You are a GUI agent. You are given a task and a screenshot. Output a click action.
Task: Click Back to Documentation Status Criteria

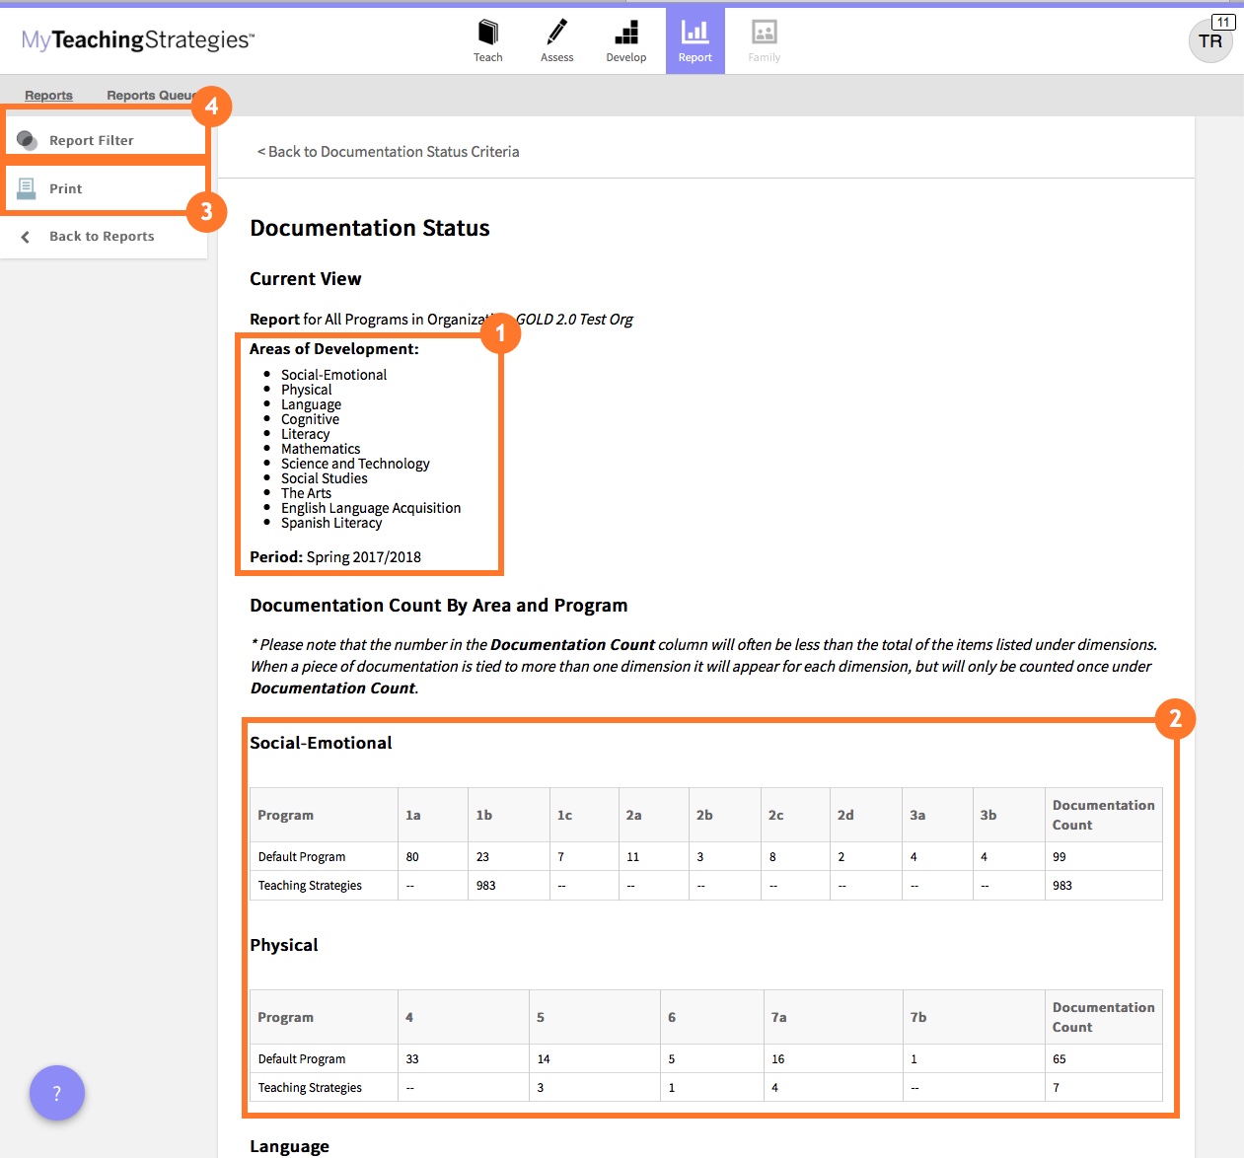(x=388, y=151)
